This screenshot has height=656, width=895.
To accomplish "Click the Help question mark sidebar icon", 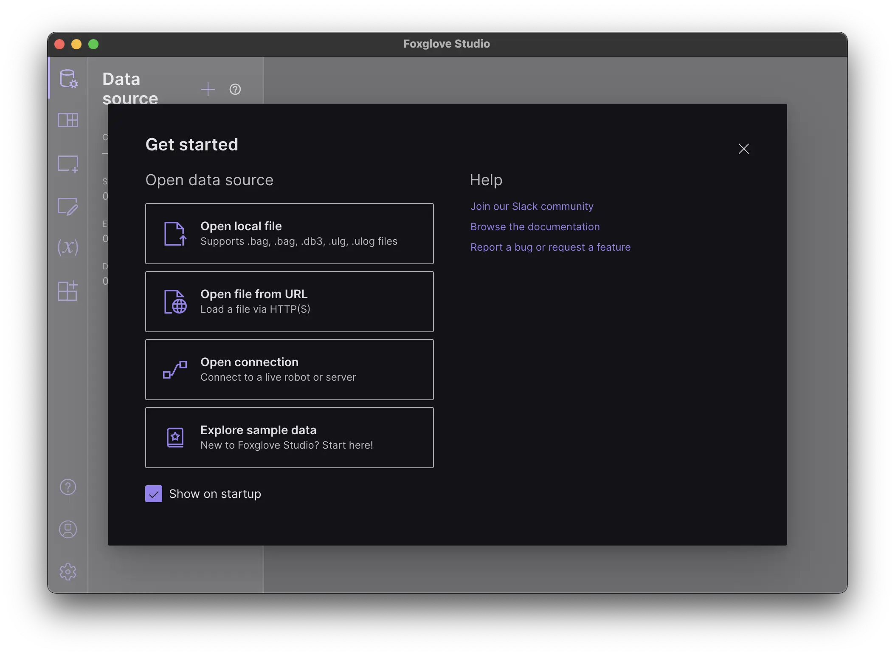I will [x=68, y=487].
